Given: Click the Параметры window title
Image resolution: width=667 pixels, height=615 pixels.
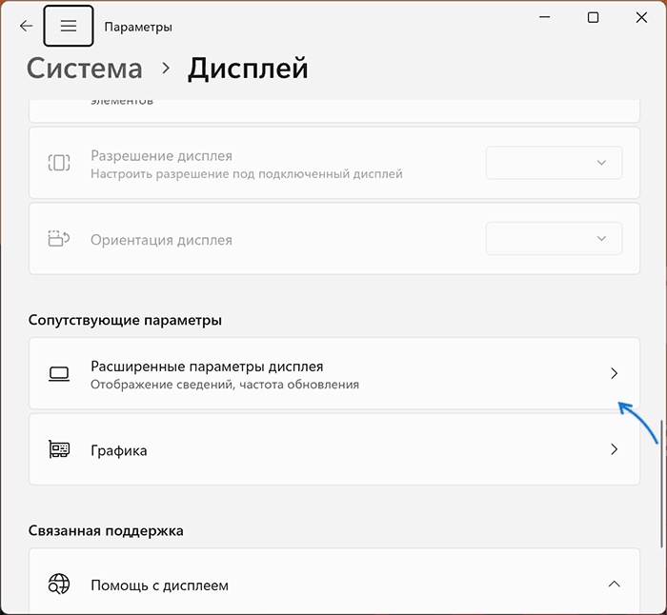Looking at the screenshot, I should 138,28.
